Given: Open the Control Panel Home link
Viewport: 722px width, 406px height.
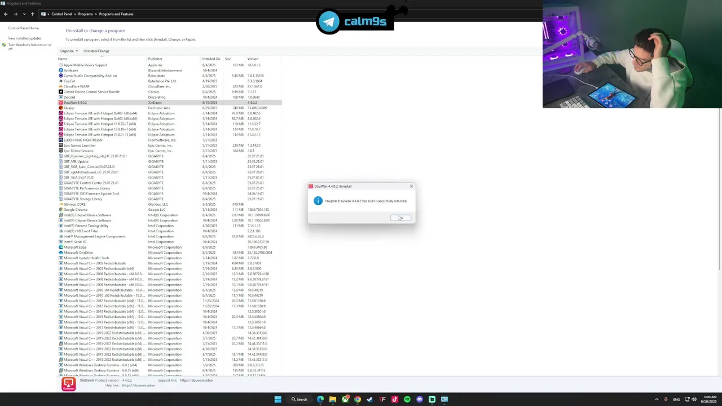Looking at the screenshot, I should pyautogui.click(x=23, y=28).
